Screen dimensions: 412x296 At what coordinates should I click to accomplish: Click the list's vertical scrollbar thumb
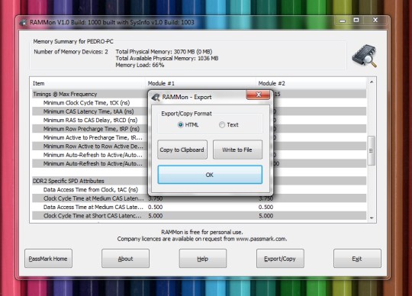[371, 150]
